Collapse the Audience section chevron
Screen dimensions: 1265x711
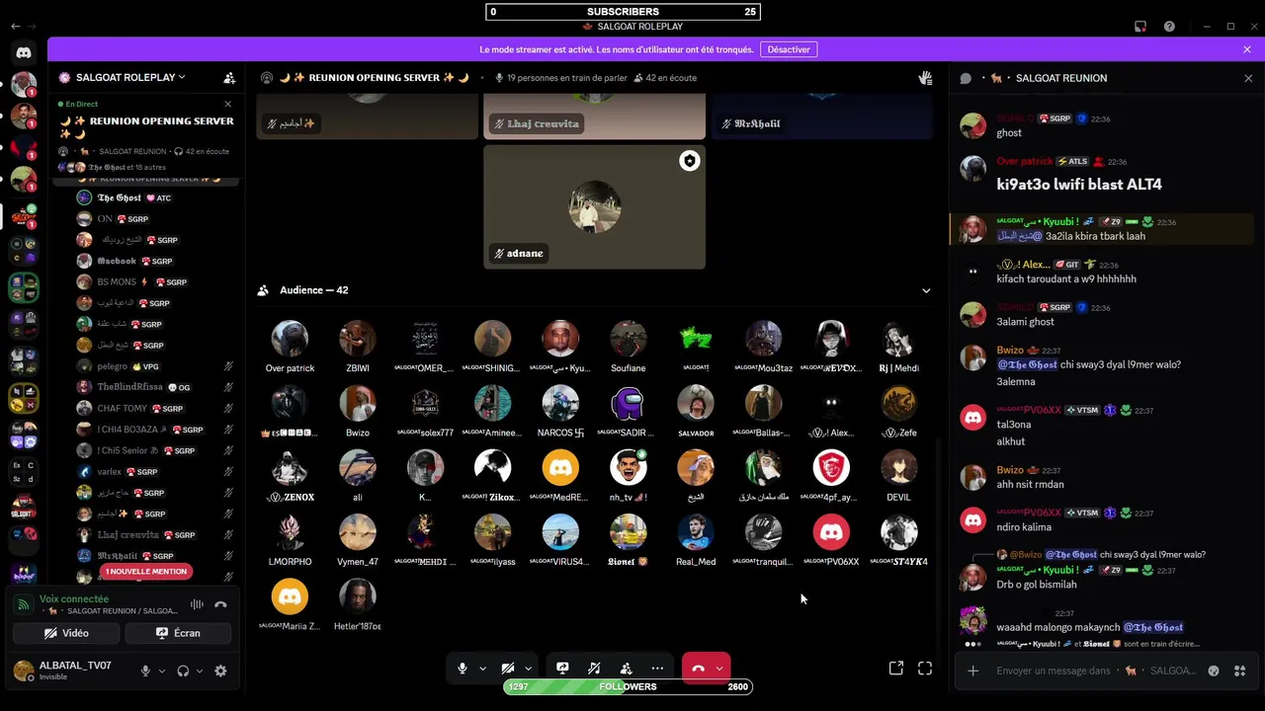pos(926,290)
